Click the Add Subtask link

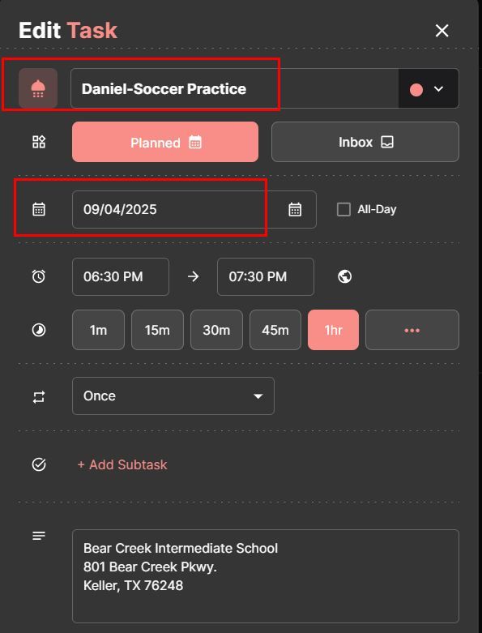tap(122, 464)
